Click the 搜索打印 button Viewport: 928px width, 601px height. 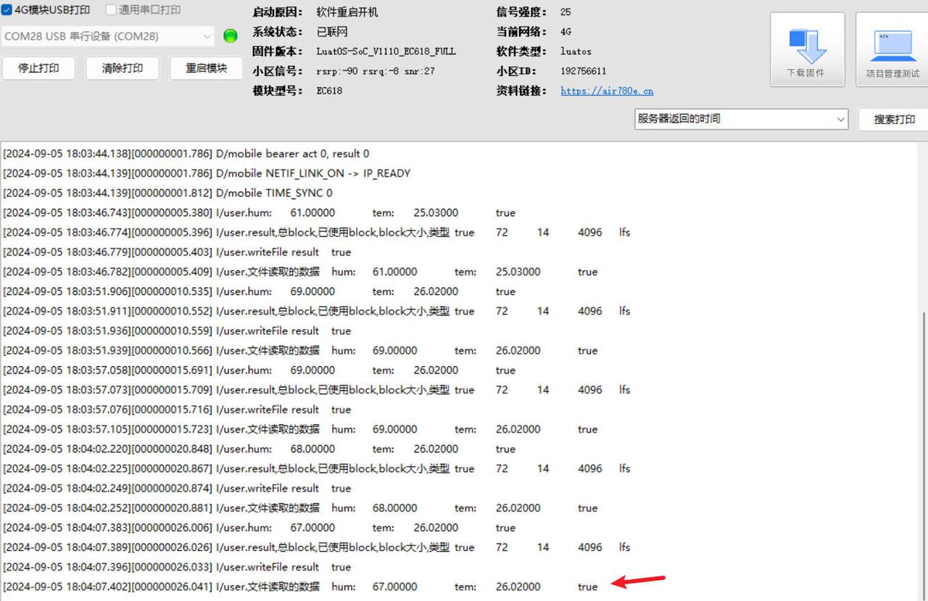tap(894, 120)
